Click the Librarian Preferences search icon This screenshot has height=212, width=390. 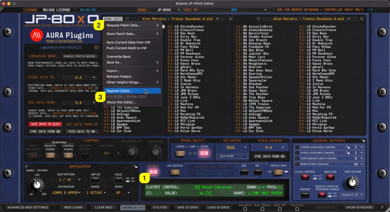pyautogui.click(x=96, y=47)
